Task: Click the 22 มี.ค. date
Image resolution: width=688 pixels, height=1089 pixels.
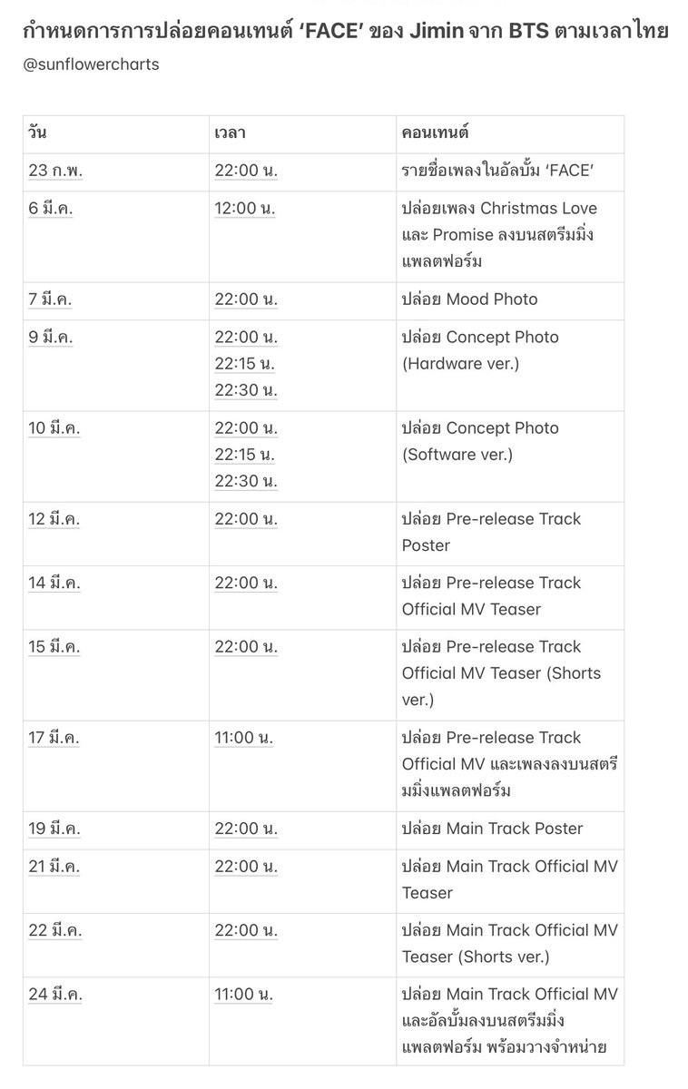Action: click(x=54, y=930)
